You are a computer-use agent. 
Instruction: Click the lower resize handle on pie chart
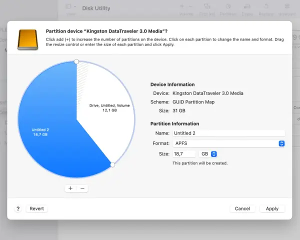coord(112,164)
